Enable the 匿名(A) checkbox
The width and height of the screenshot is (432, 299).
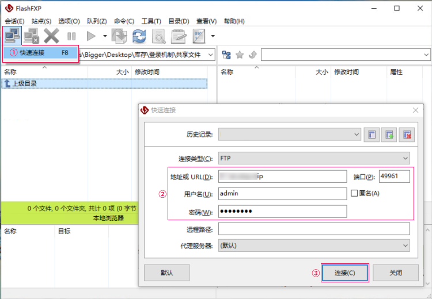[354, 193]
